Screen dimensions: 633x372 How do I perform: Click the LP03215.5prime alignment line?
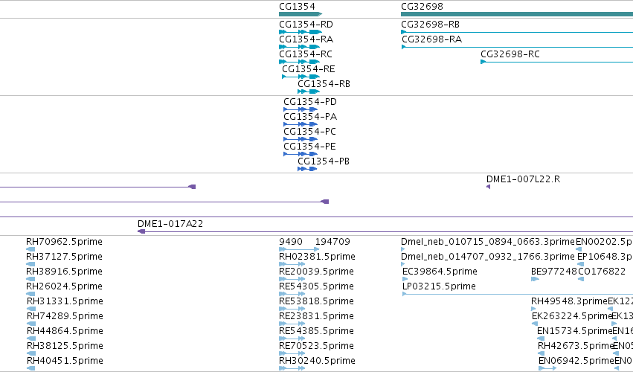pos(517,294)
